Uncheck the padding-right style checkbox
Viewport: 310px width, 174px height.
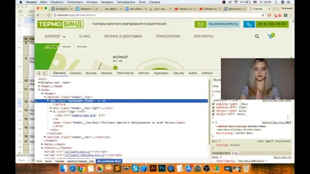click(213, 104)
